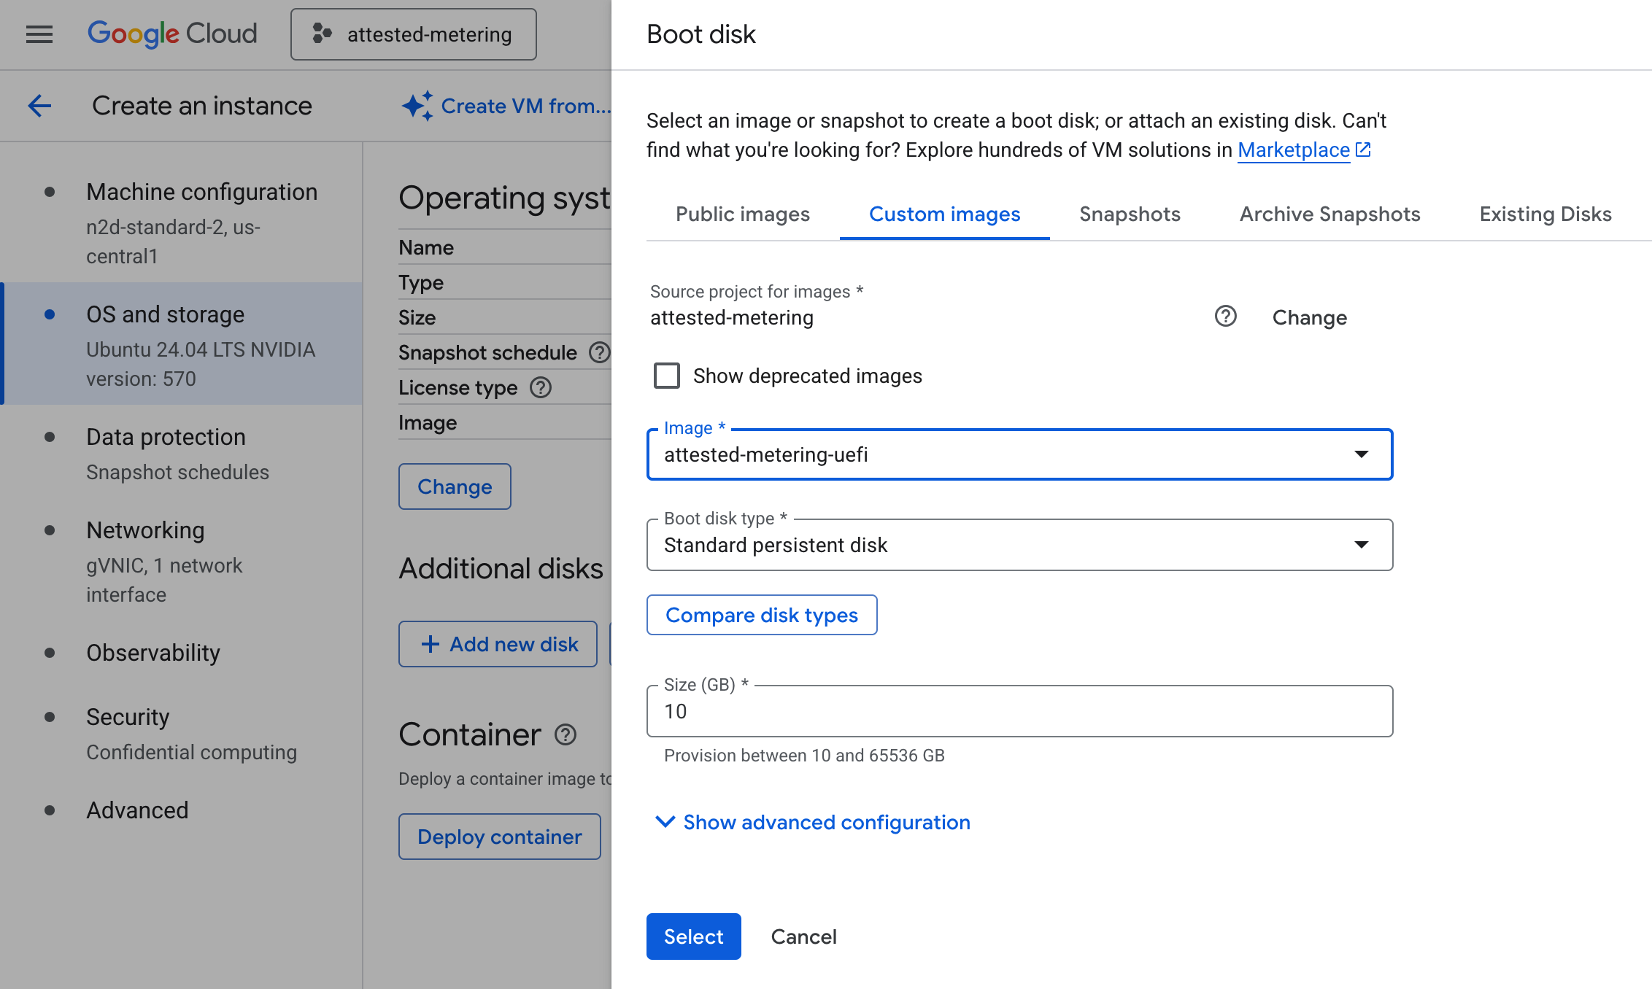Image resolution: width=1652 pixels, height=989 pixels.
Task: Select the Custom images tab
Action: [x=944, y=214]
